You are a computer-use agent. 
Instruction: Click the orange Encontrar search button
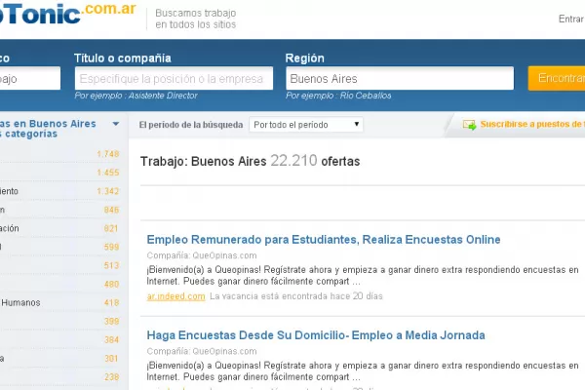point(557,78)
